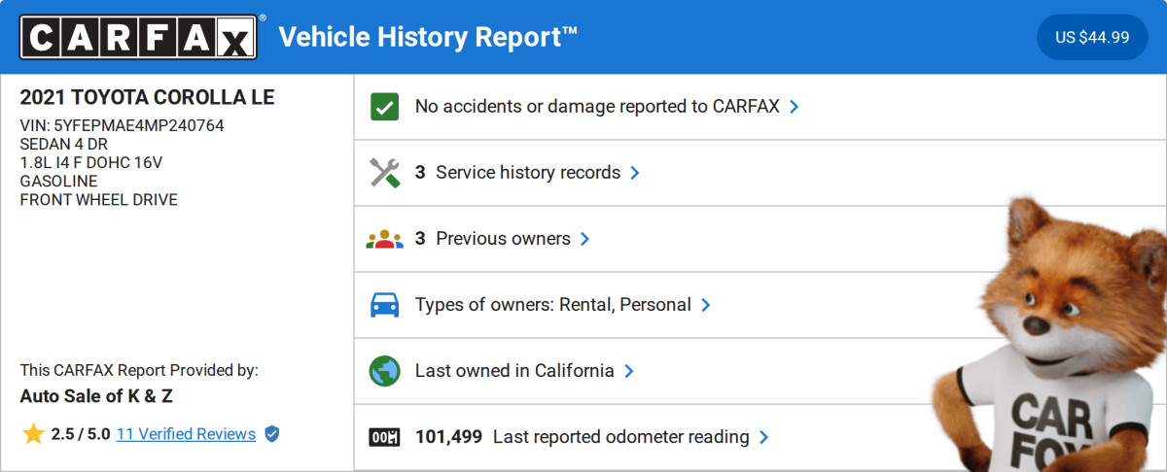Open the 11 Verified Reviews link
Screen dimensions: 1167x472
pos(186,434)
